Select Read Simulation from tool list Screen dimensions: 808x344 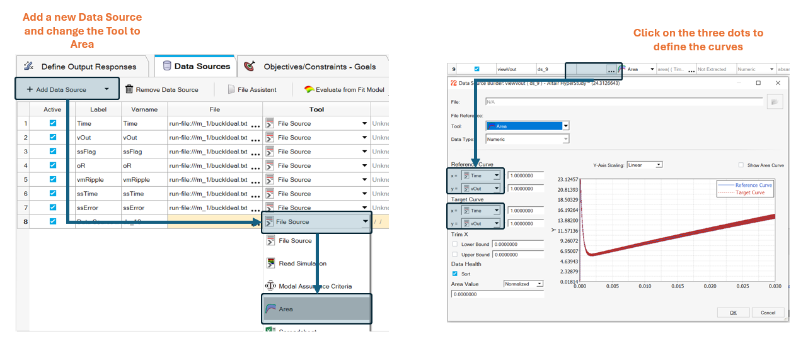point(316,264)
